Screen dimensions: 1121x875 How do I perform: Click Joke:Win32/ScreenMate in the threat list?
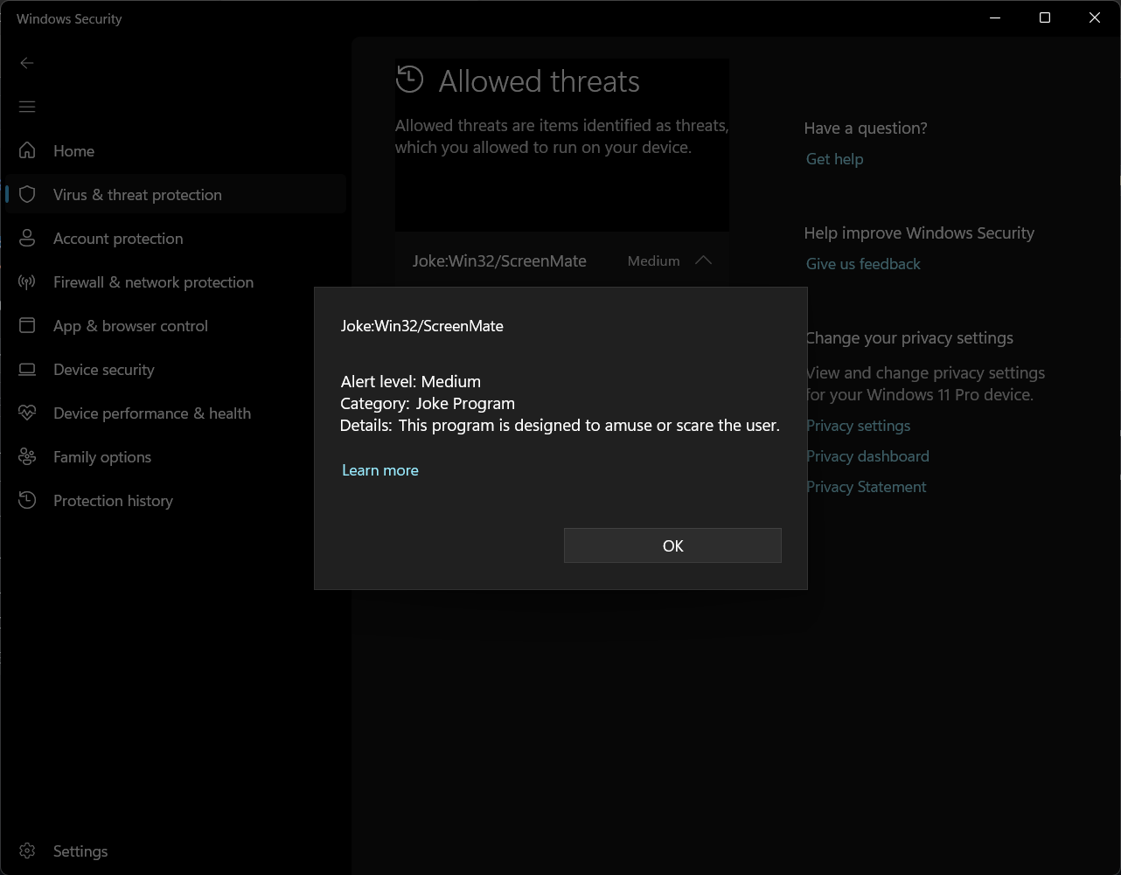[x=499, y=261]
